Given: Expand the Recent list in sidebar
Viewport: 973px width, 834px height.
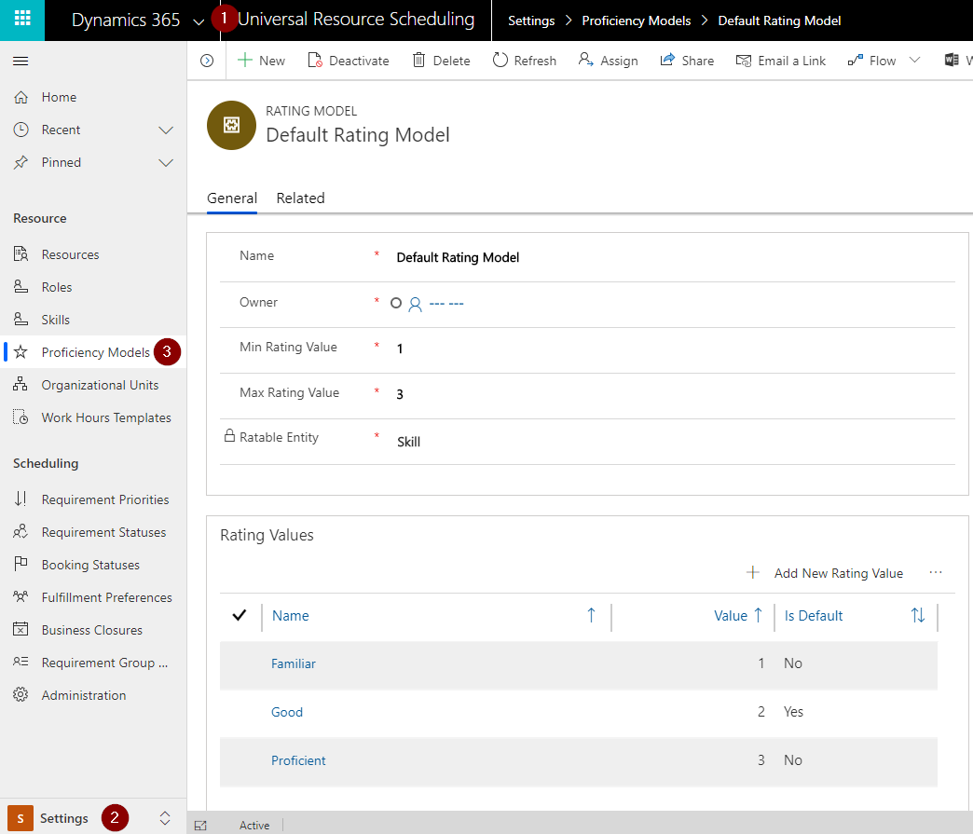Looking at the screenshot, I should click(x=166, y=130).
